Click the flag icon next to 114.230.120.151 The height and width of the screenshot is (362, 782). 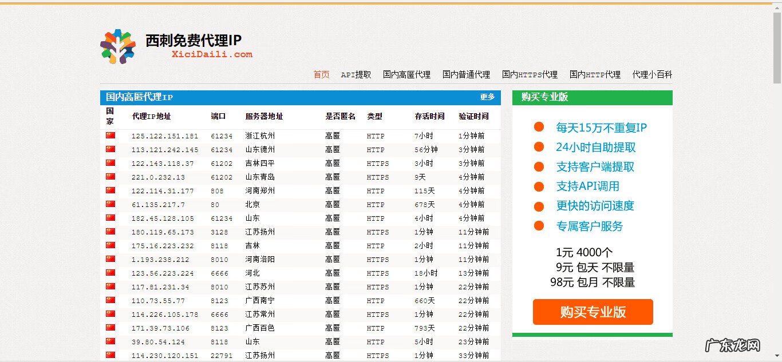click(x=109, y=355)
